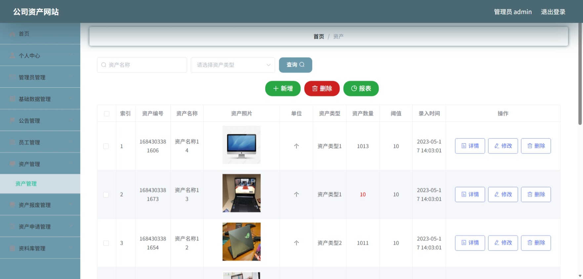
Task: Click the unit arrow icon in row 2
Action: [296, 194]
